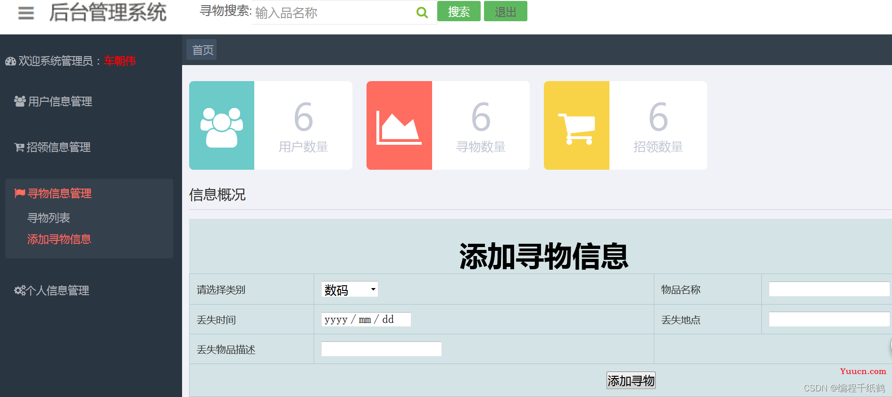Image resolution: width=892 pixels, height=397 pixels.
Task: Click the 招领数量 count label
Action: pos(658,147)
